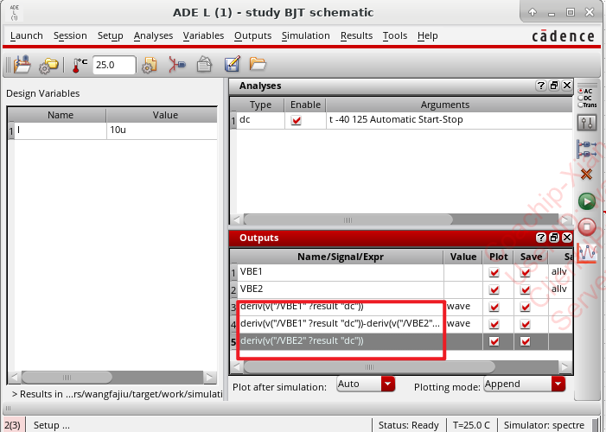This screenshot has height=432, width=606.
Task: Open the Outputs menu
Action: [x=252, y=35]
